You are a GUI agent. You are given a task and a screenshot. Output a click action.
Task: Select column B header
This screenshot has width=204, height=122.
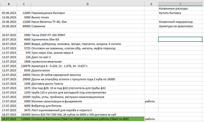8,3
